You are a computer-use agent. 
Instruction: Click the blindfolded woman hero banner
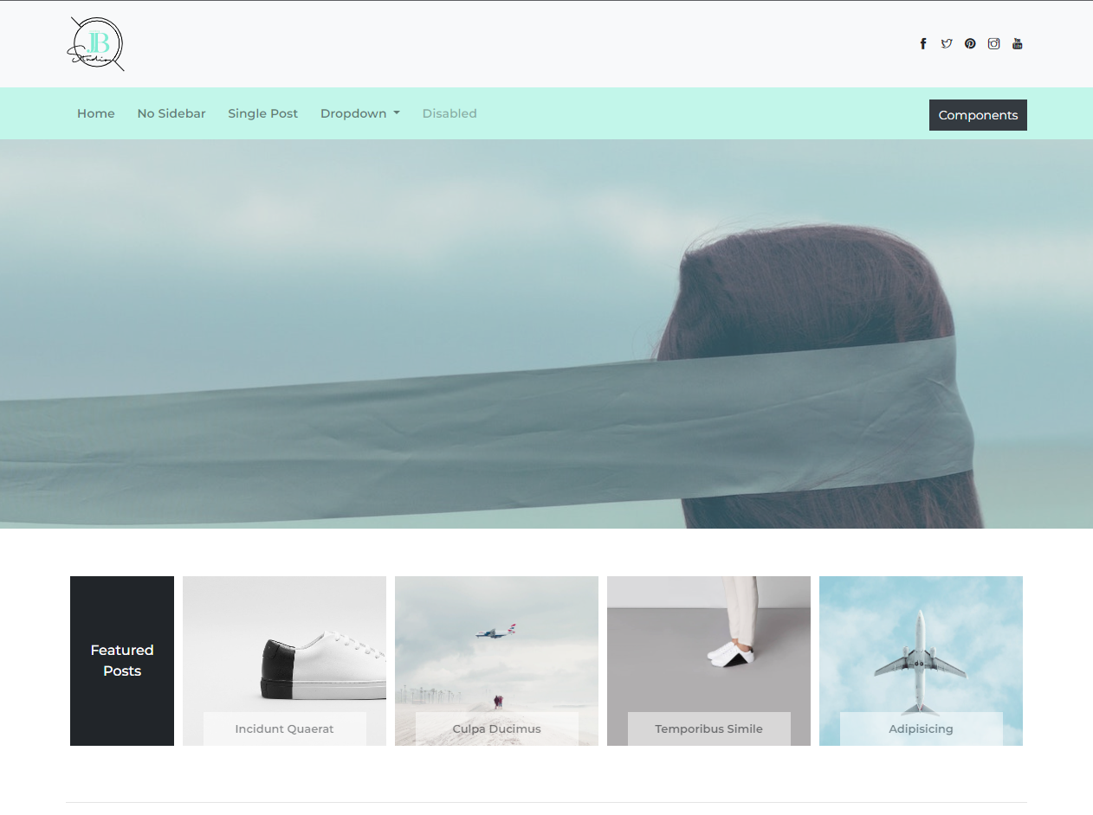pos(546,333)
